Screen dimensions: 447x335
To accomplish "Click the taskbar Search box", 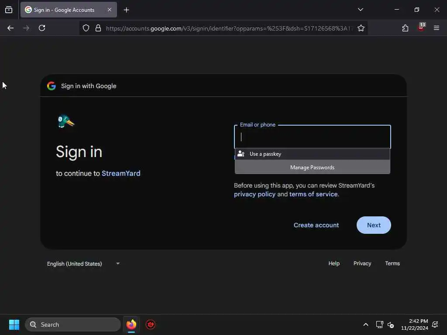I will pyautogui.click(x=73, y=325).
